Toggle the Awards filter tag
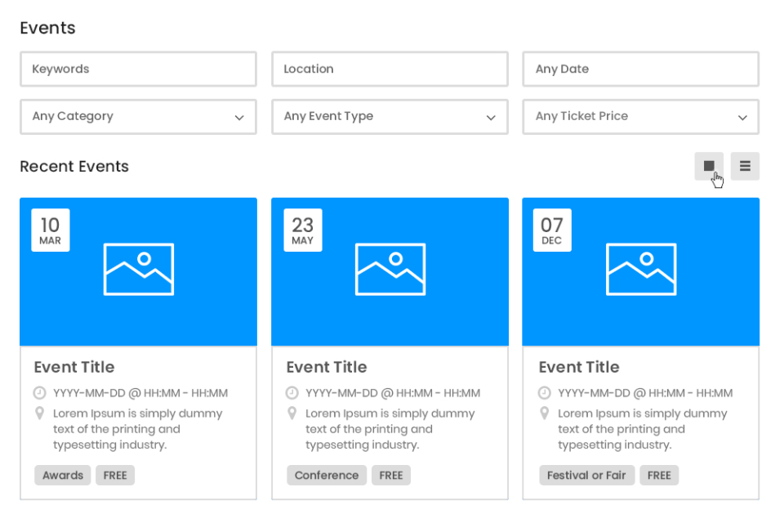The image size is (784, 523). tap(62, 475)
